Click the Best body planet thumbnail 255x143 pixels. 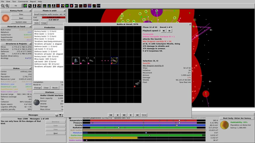(x=224, y=125)
